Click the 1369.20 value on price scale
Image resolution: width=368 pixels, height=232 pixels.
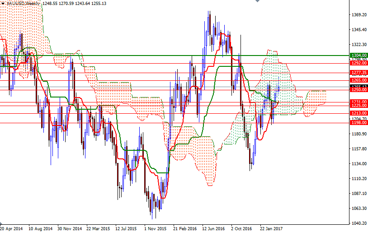(358, 15)
